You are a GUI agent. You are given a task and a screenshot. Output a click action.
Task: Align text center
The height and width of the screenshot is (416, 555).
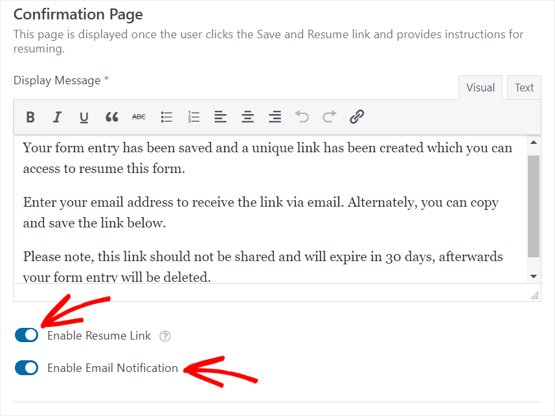pyautogui.click(x=247, y=117)
